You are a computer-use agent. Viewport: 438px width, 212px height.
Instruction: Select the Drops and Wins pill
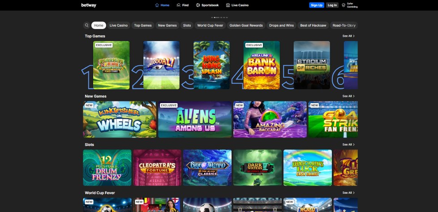[281, 25]
